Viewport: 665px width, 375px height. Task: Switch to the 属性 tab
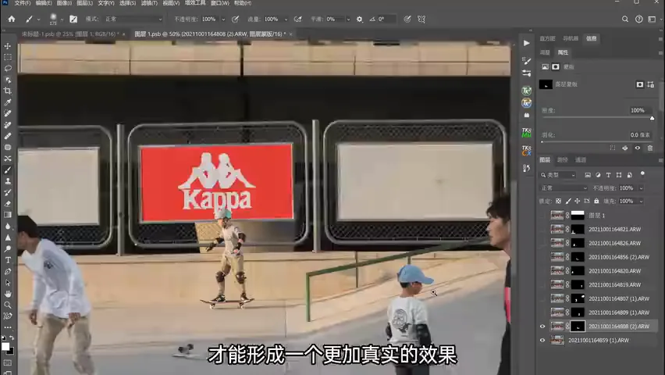563,52
